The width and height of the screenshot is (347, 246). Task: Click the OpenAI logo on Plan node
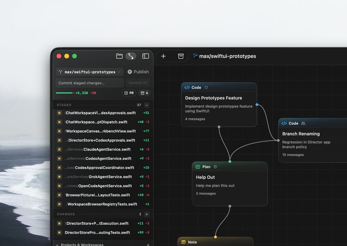pyautogui.click(x=215, y=167)
